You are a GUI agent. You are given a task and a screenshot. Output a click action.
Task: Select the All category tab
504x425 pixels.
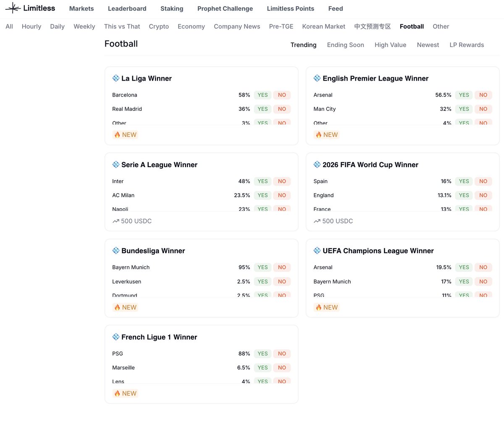pyautogui.click(x=9, y=26)
